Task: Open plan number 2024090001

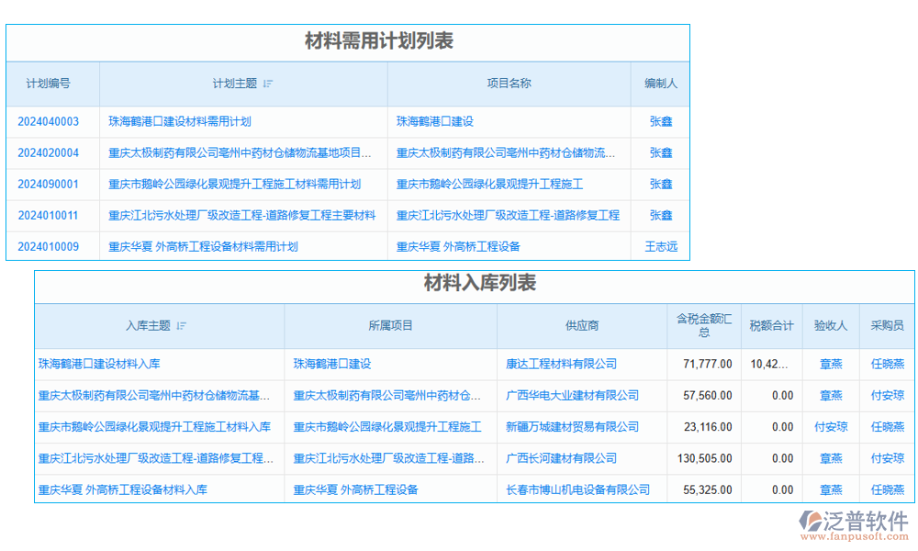Action: [x=48, y=184]
